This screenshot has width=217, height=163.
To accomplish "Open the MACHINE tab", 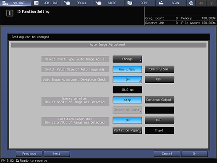I will [16, 3].
